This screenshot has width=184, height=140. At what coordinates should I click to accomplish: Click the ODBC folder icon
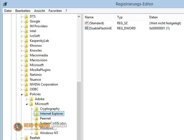tap(26, 89)
